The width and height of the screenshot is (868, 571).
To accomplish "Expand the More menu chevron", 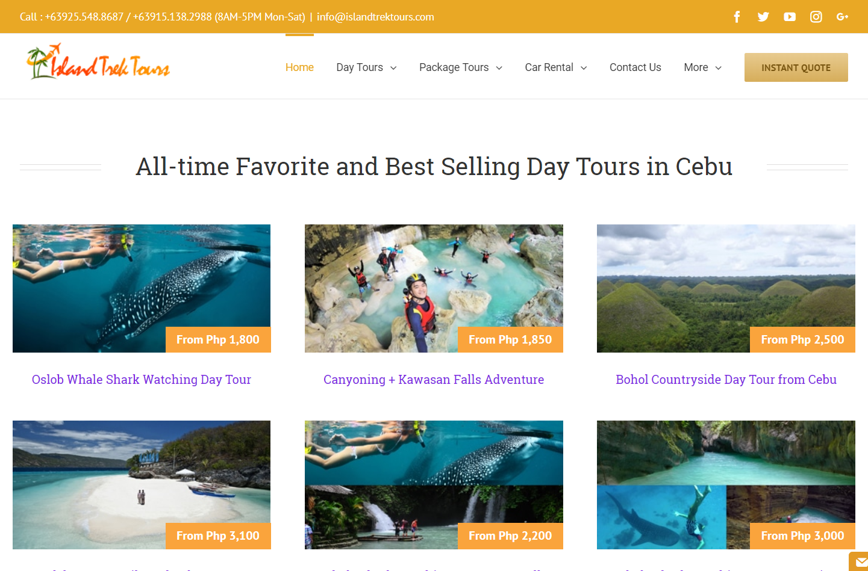I will tap(718, 68).
